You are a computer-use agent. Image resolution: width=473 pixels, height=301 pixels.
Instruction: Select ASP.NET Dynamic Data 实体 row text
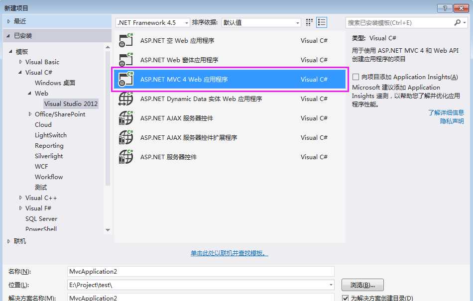pos(201,99)
